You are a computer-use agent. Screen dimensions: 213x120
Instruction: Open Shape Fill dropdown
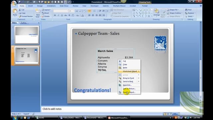tap(173, 10)
